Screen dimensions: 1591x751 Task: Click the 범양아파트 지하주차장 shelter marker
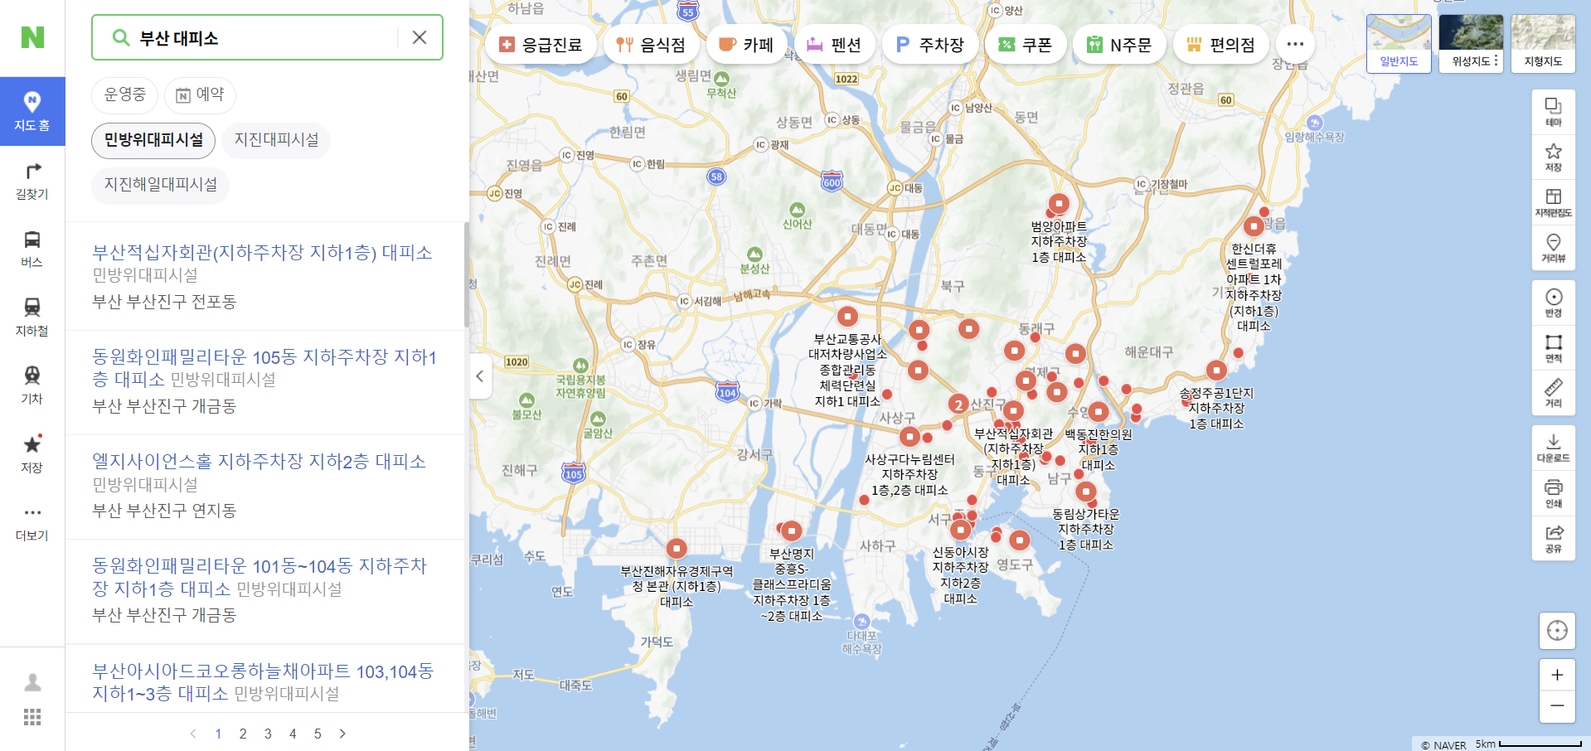click(x=1059, y=203)
